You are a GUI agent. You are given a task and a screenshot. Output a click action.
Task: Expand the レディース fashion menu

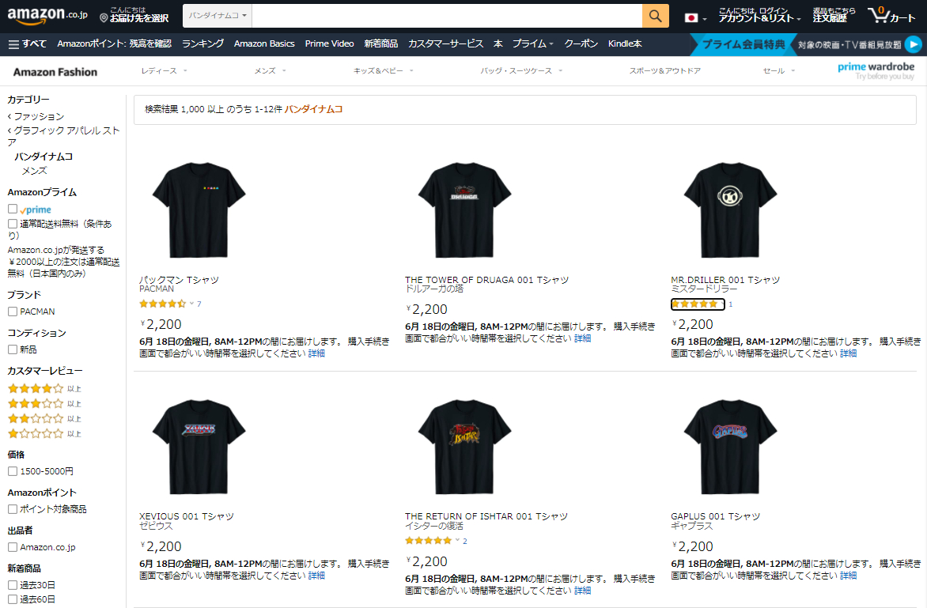pyautogui.click(x=164, y=71)
